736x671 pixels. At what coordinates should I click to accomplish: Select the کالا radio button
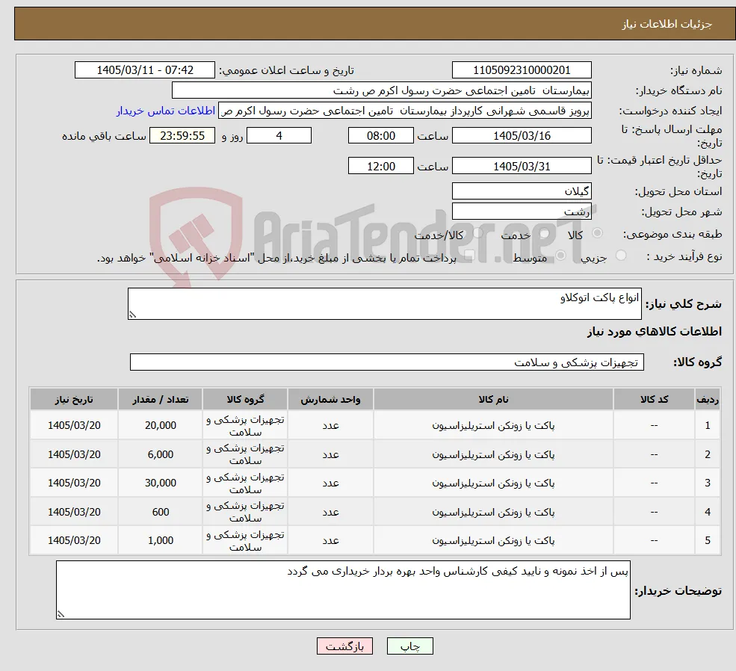point(598,233)
